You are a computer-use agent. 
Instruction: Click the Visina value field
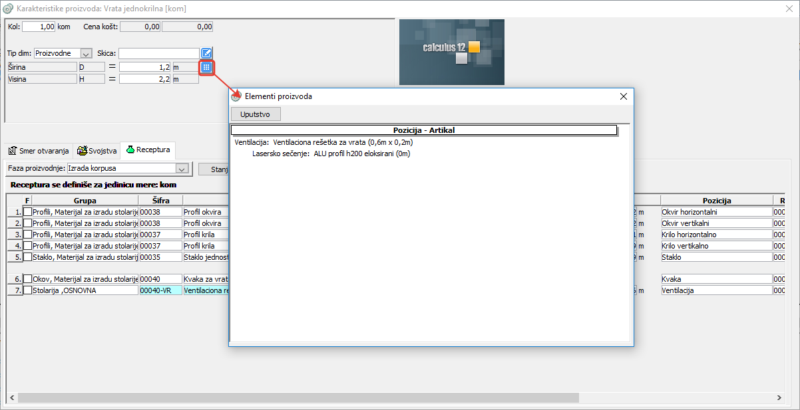pos(145,79)
